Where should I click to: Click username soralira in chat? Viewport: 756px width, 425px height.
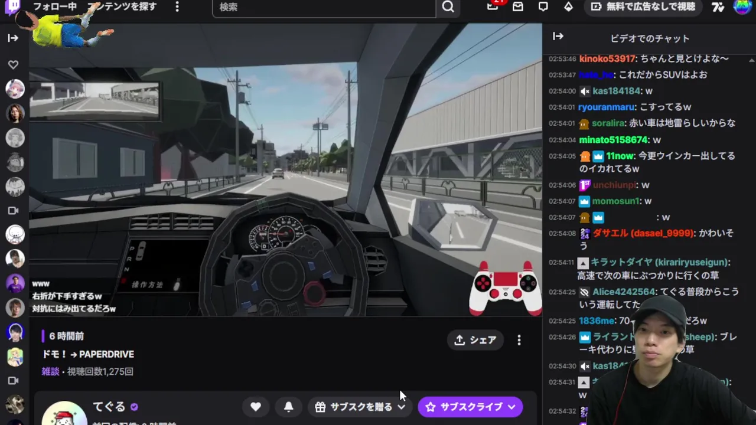[608, 123]
